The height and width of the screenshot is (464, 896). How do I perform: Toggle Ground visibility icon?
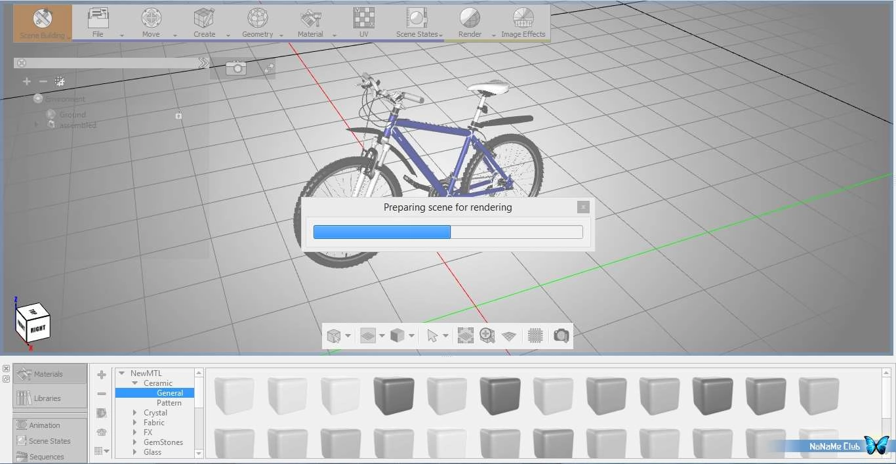tap(51, 114)
